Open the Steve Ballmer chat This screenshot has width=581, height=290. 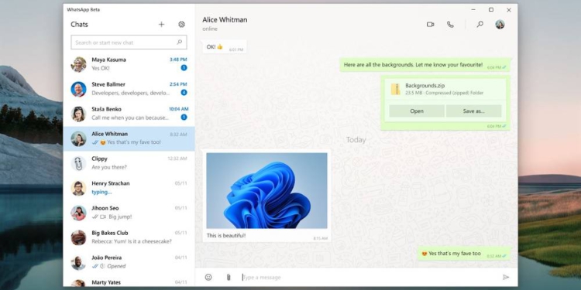point(129,89)
